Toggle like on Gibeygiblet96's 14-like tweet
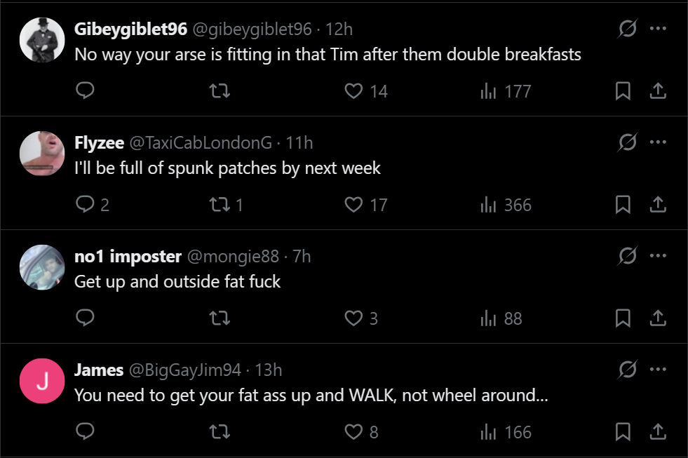Viewport: 688px width, 458px height. (353, 90)
